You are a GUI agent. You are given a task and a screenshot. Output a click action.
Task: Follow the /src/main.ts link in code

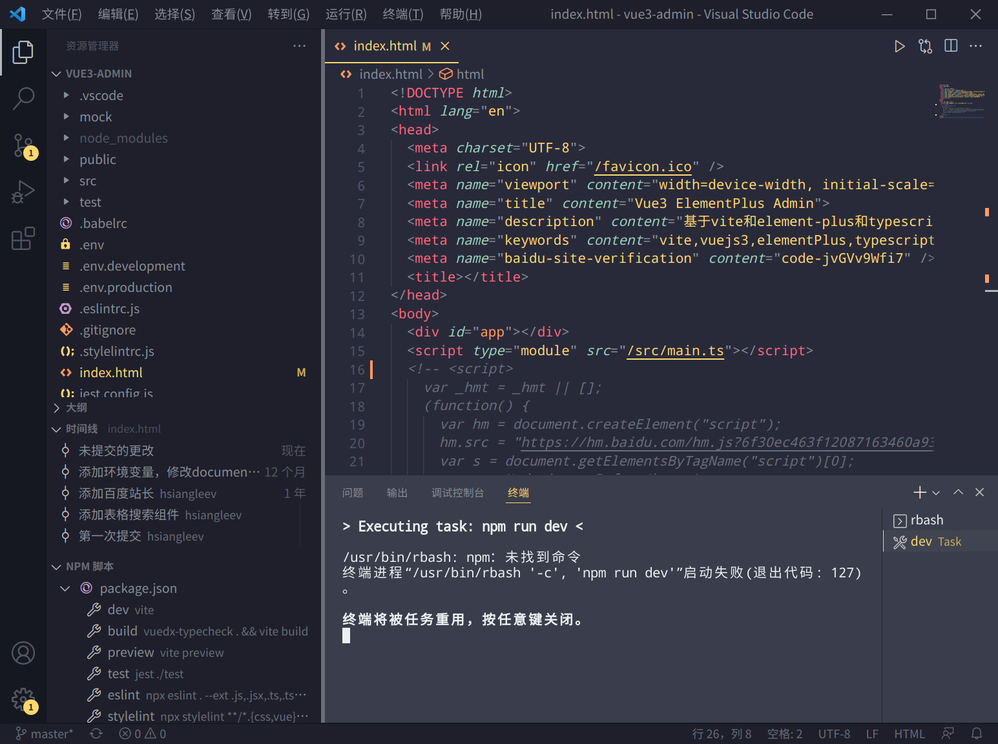coord(675,351)
